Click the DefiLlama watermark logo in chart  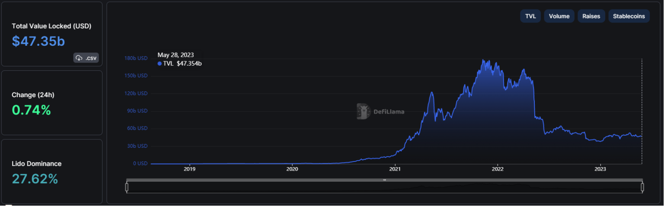click(x=363, y=111)
